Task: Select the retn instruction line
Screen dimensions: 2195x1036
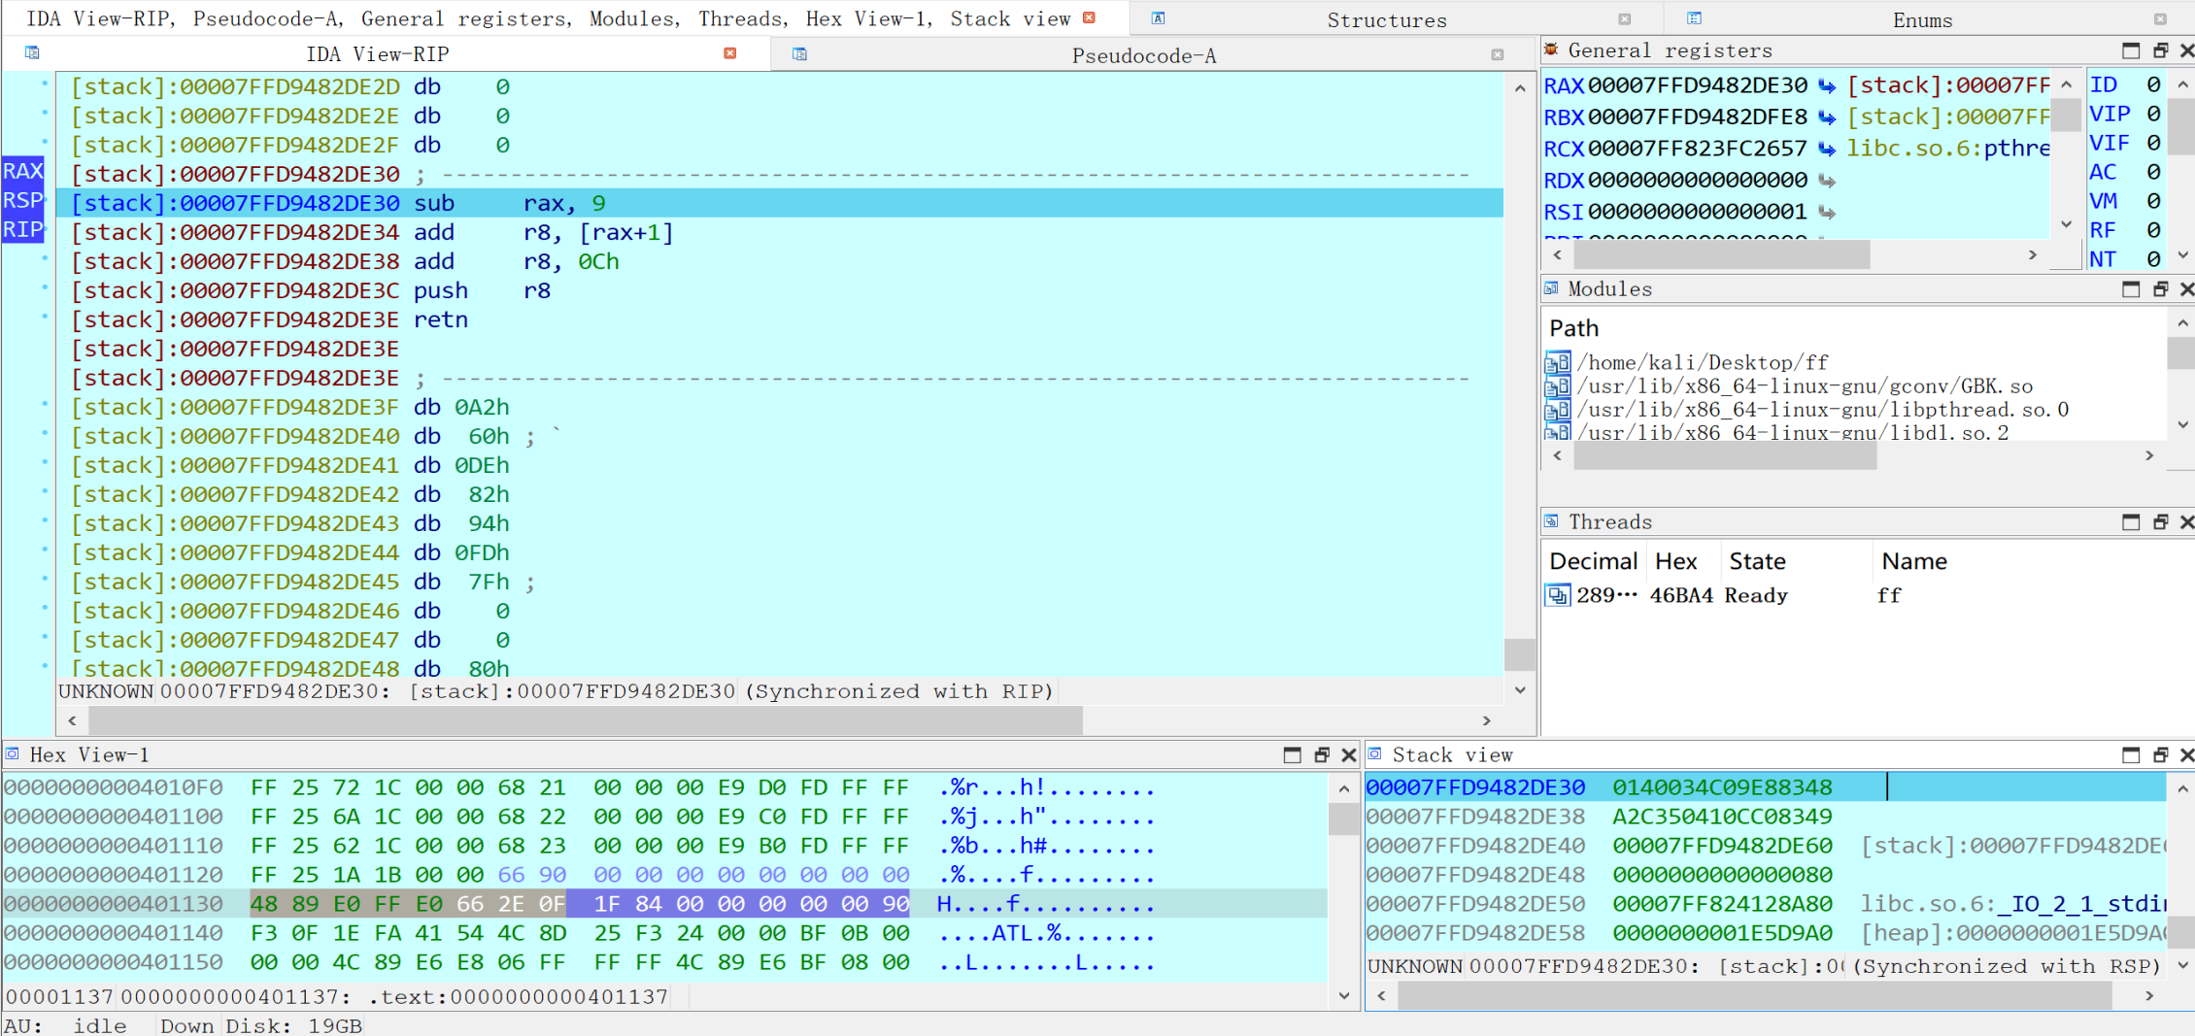Action: pos(779,319)
